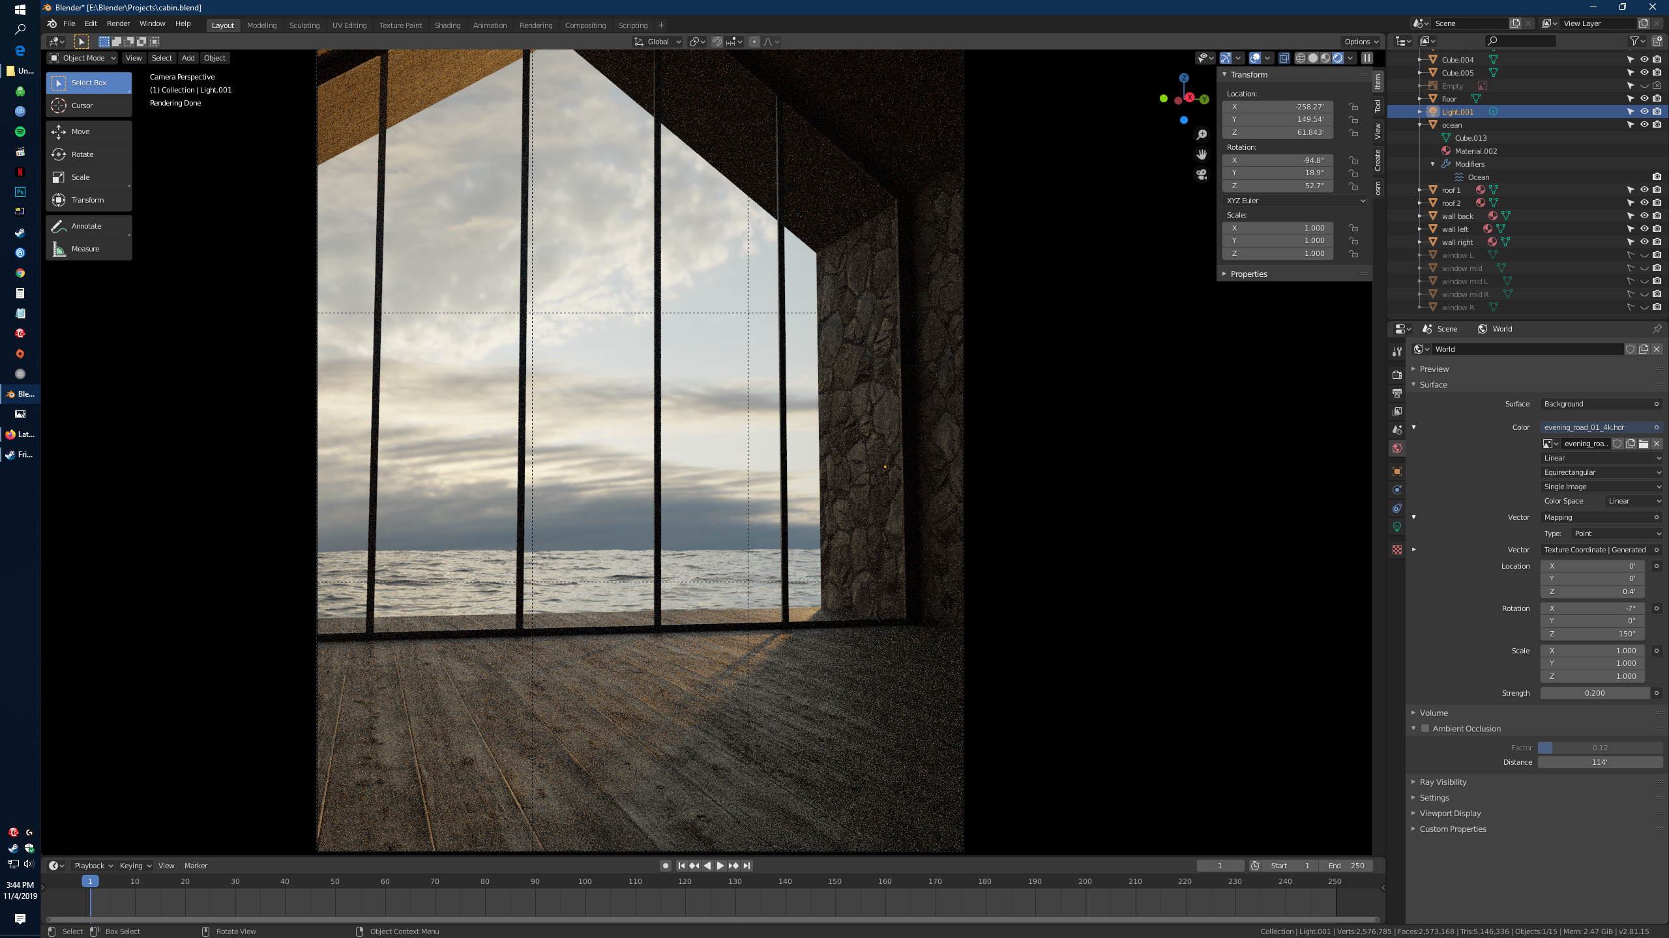This screenshot has height=938, width=1669.
Task: Open the Render properties tab
Action: click(x=1396, y=375)
